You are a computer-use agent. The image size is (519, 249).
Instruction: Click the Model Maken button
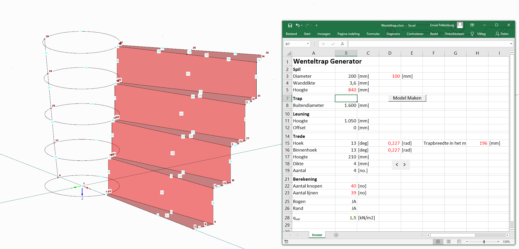[x=407, y=98]
